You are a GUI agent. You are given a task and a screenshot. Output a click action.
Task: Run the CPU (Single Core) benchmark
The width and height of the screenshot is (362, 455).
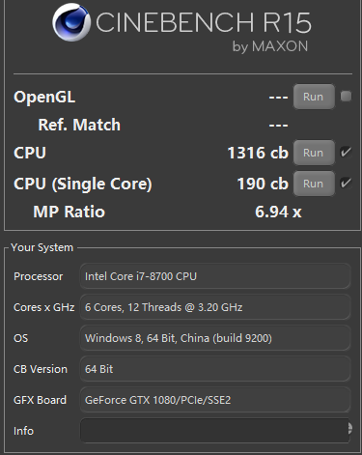314,184
